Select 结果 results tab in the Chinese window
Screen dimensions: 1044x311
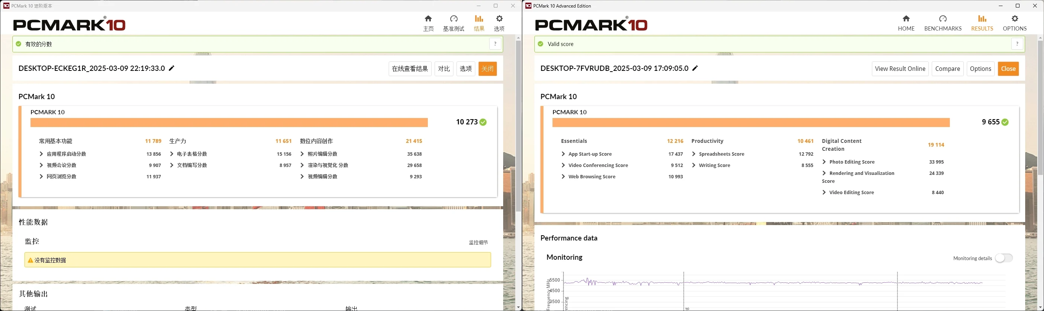coord(479,23)
